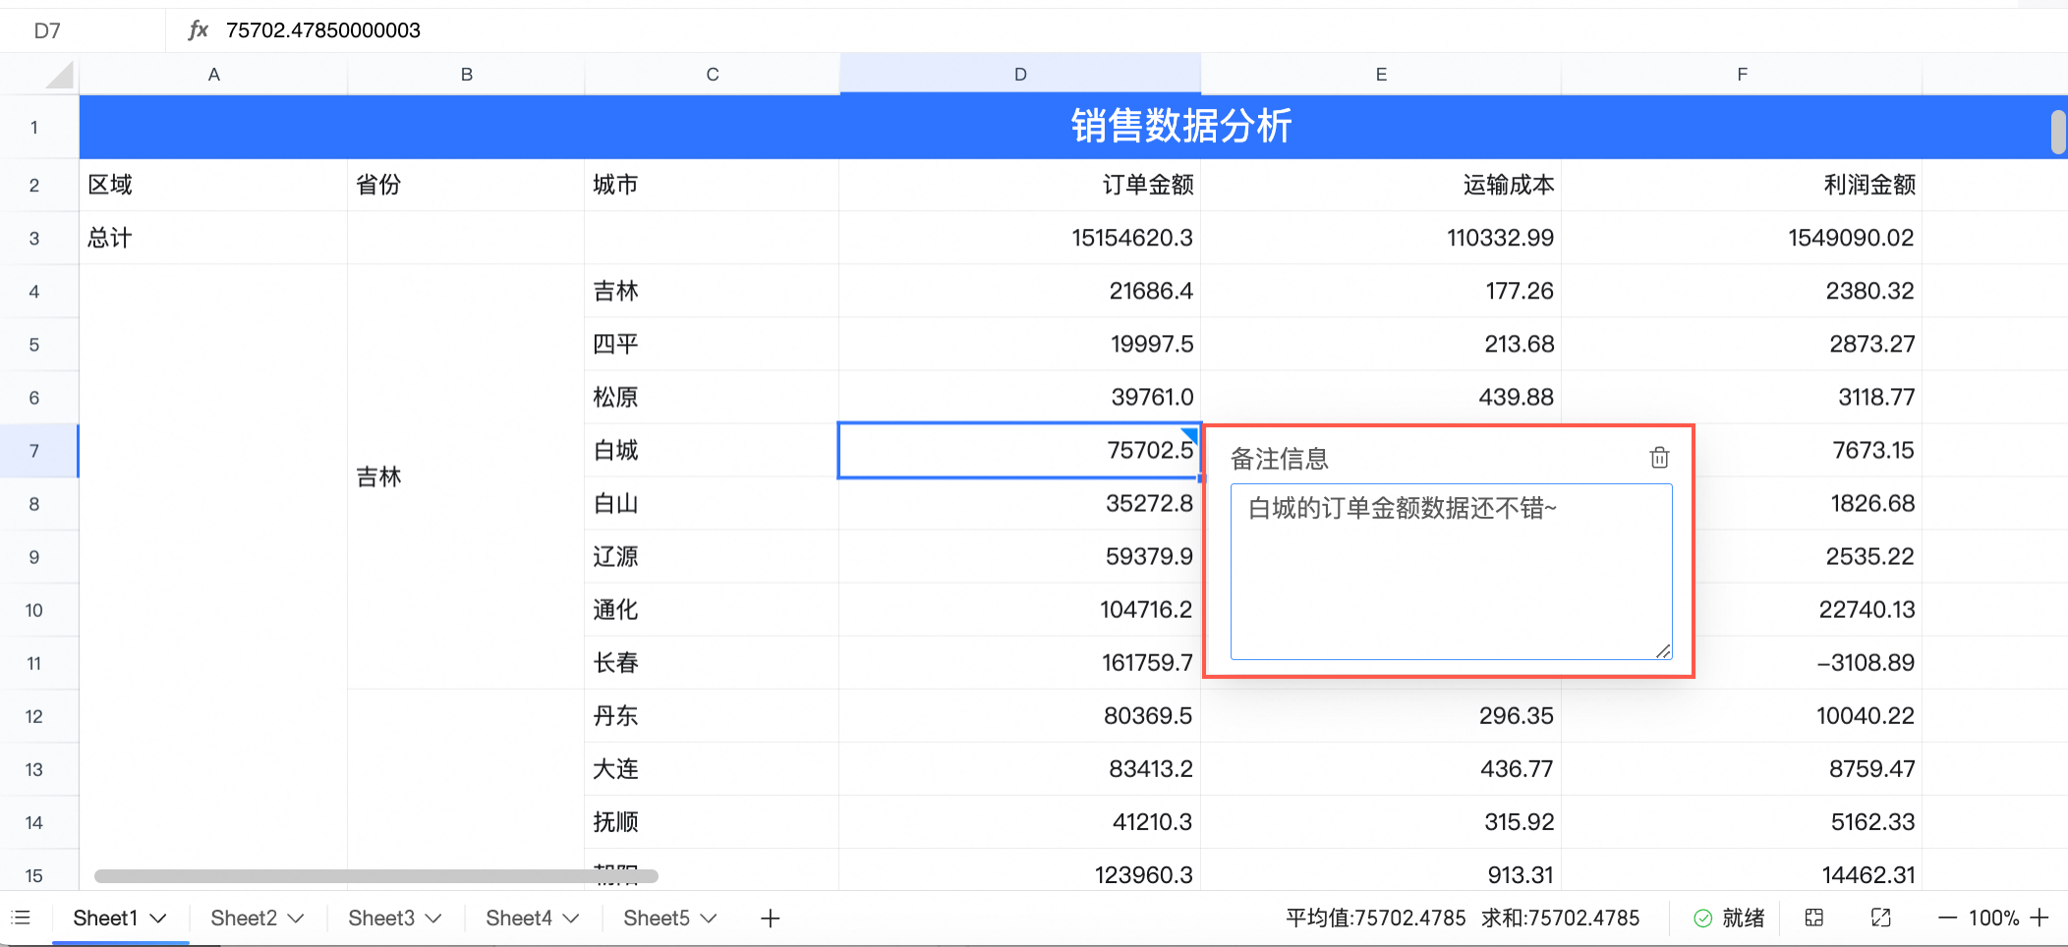Viewport: 2068px width, 947px height.
Task: Click the city cell 白山
Action: point(712,503)
